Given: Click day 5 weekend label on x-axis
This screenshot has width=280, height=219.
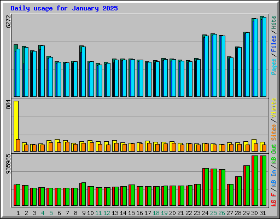Looking at the screenshot, I should pyautogui.click(x=51, y=213).
